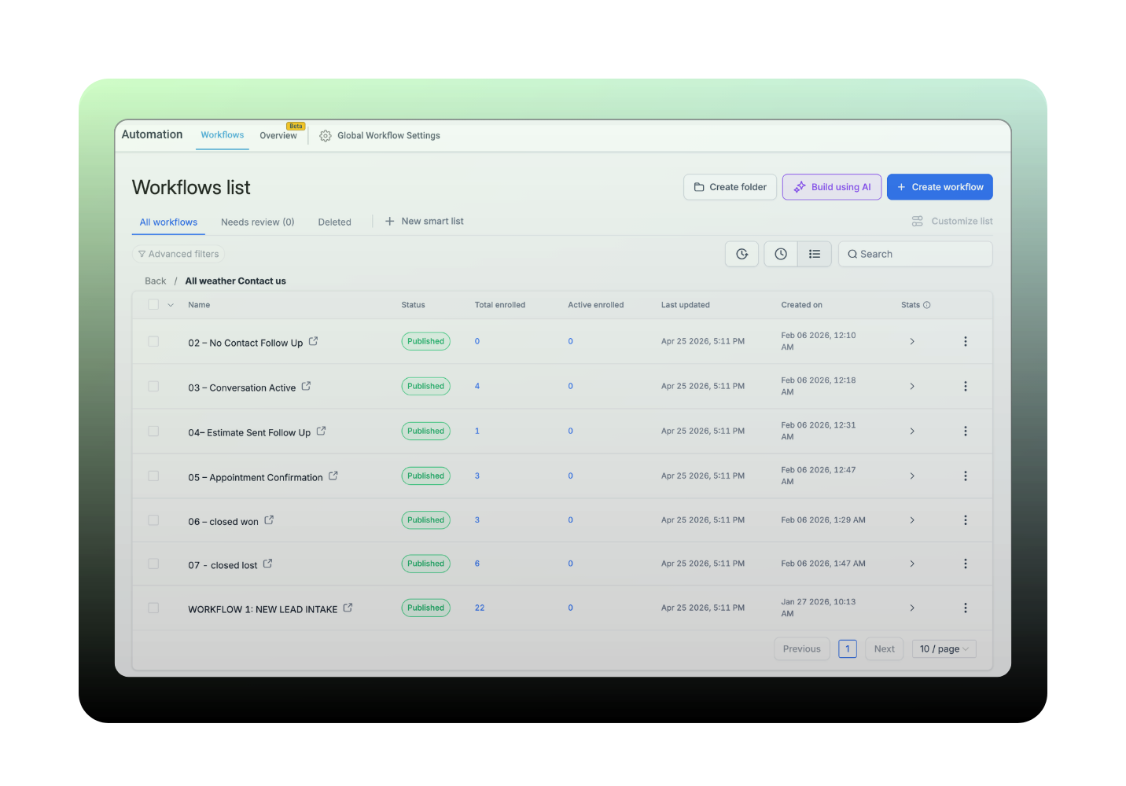Toggle the select-all checkbox in table header
The width and height of the screenshot is (1126, 786).
153,305
